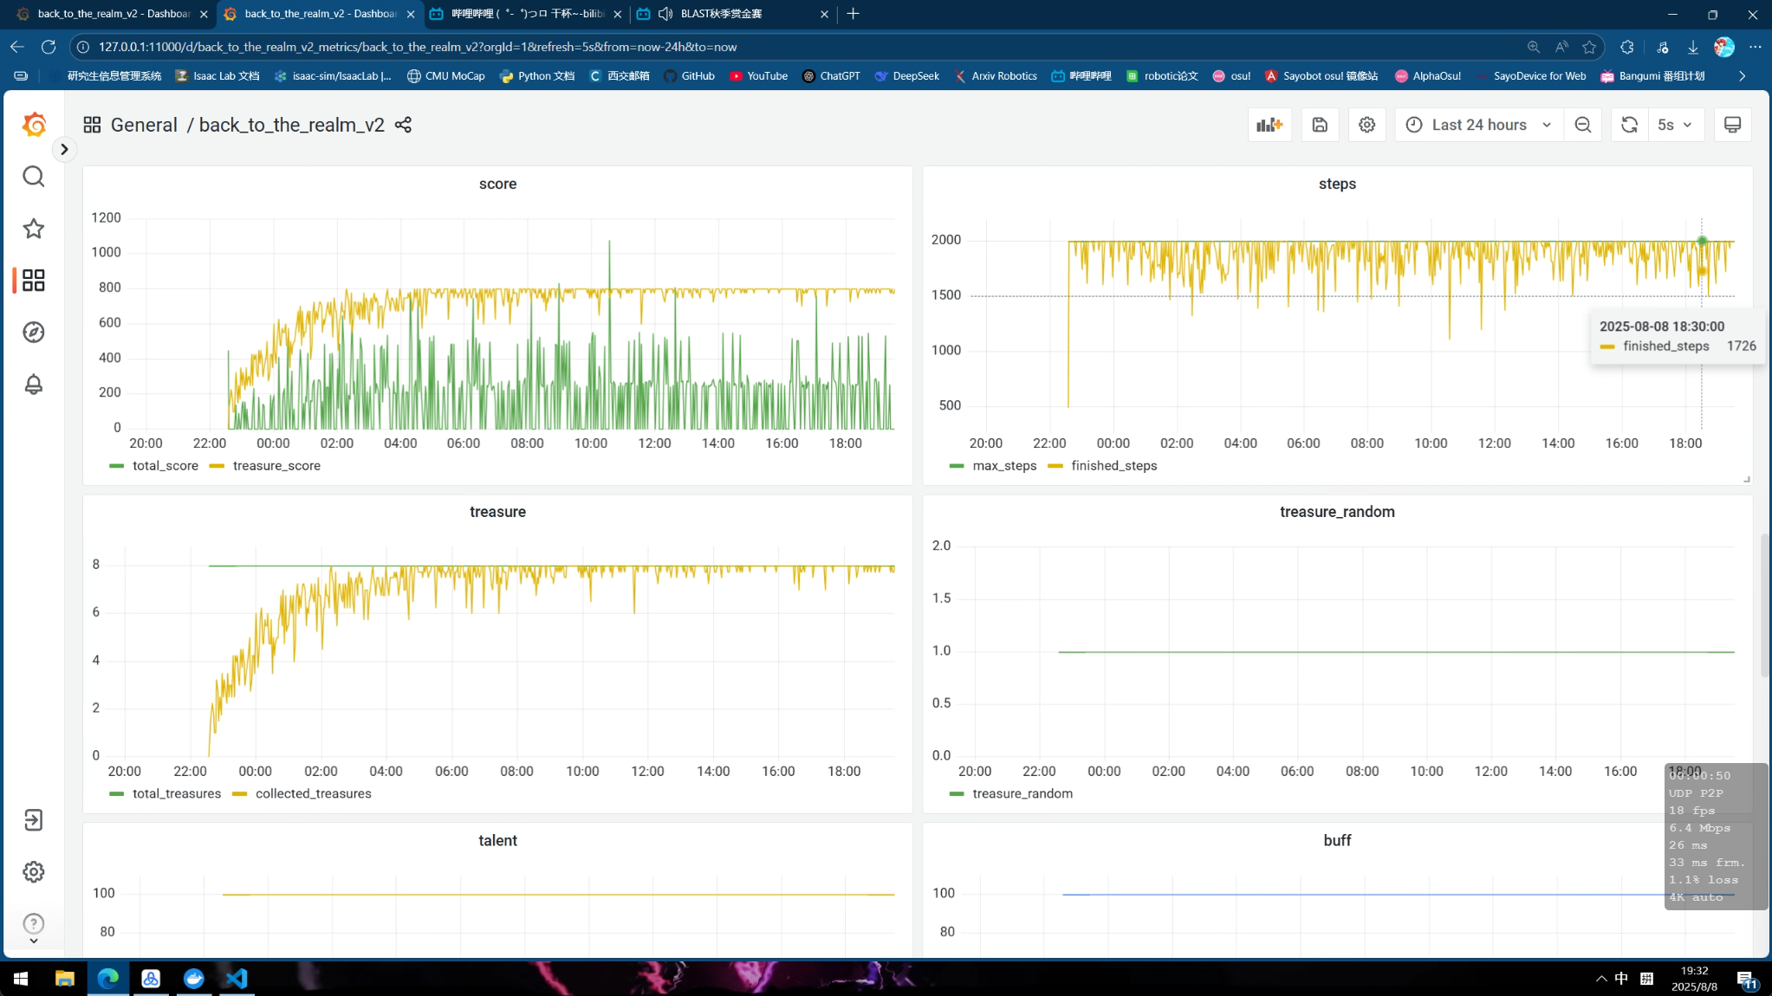Open the Last 24 hours time picker
This screenshot has width=1772, height=996.
click(1478, 125)
